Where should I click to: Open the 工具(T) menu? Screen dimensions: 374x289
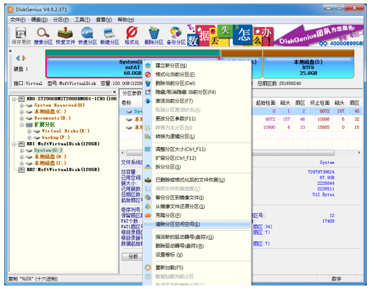(x=83, y=19)
